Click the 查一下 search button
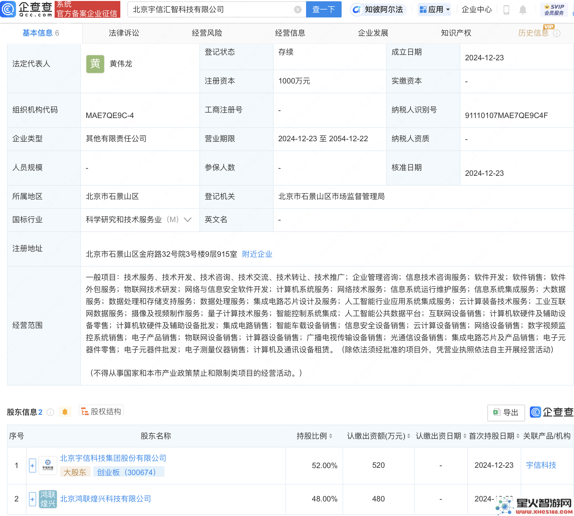 (324, 10)
